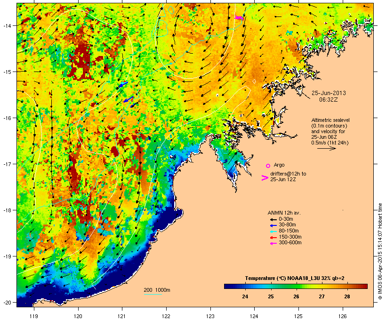The image size is (386, 320).
Task: Click the cyan 200 1000m depth contour line sample
Action: 153,295
